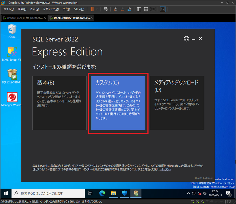The height and width of the screenshot is (204, 236).
Task: Minimize the SQL Server installer window
Action: tap(194, 39)
